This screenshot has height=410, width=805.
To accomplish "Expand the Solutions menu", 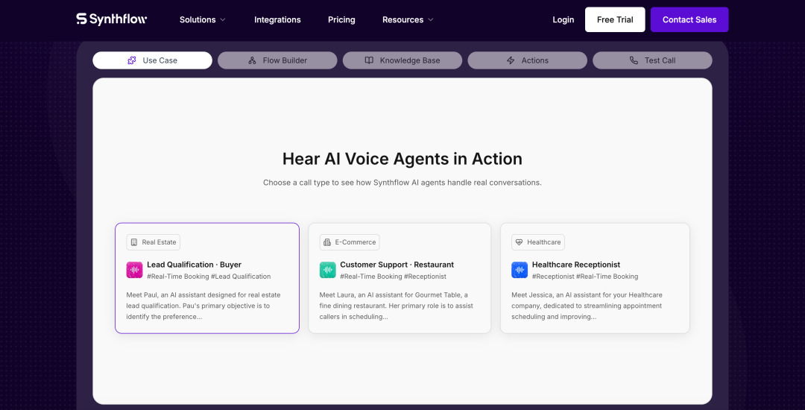I will (x=202, y=19).
